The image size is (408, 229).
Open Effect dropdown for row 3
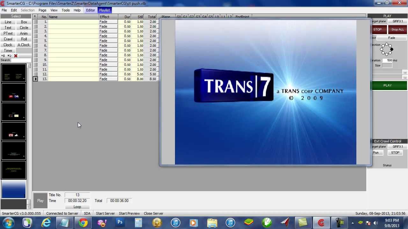[x=108, y=31]
